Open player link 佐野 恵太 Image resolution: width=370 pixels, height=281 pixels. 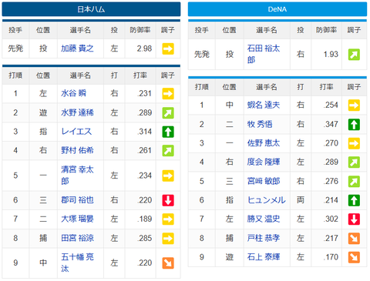point(264,143)
